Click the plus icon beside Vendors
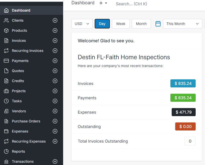Viewport: 205px width, 165px height. tap(55, 111)
